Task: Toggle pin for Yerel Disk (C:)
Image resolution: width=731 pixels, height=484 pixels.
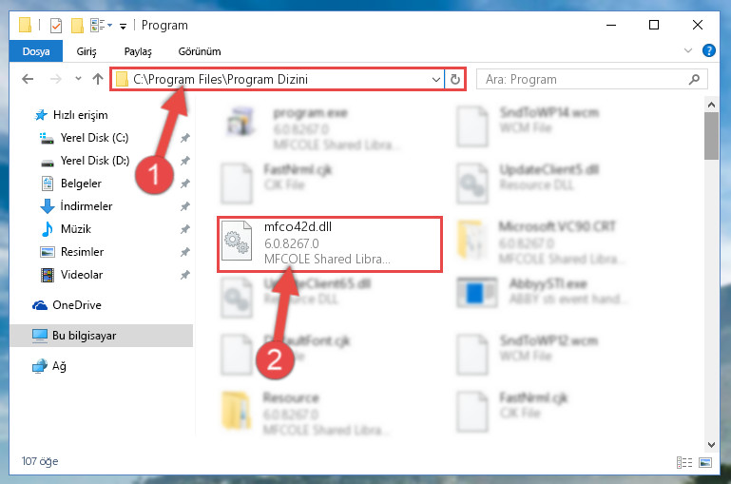Action: [185, 138]
